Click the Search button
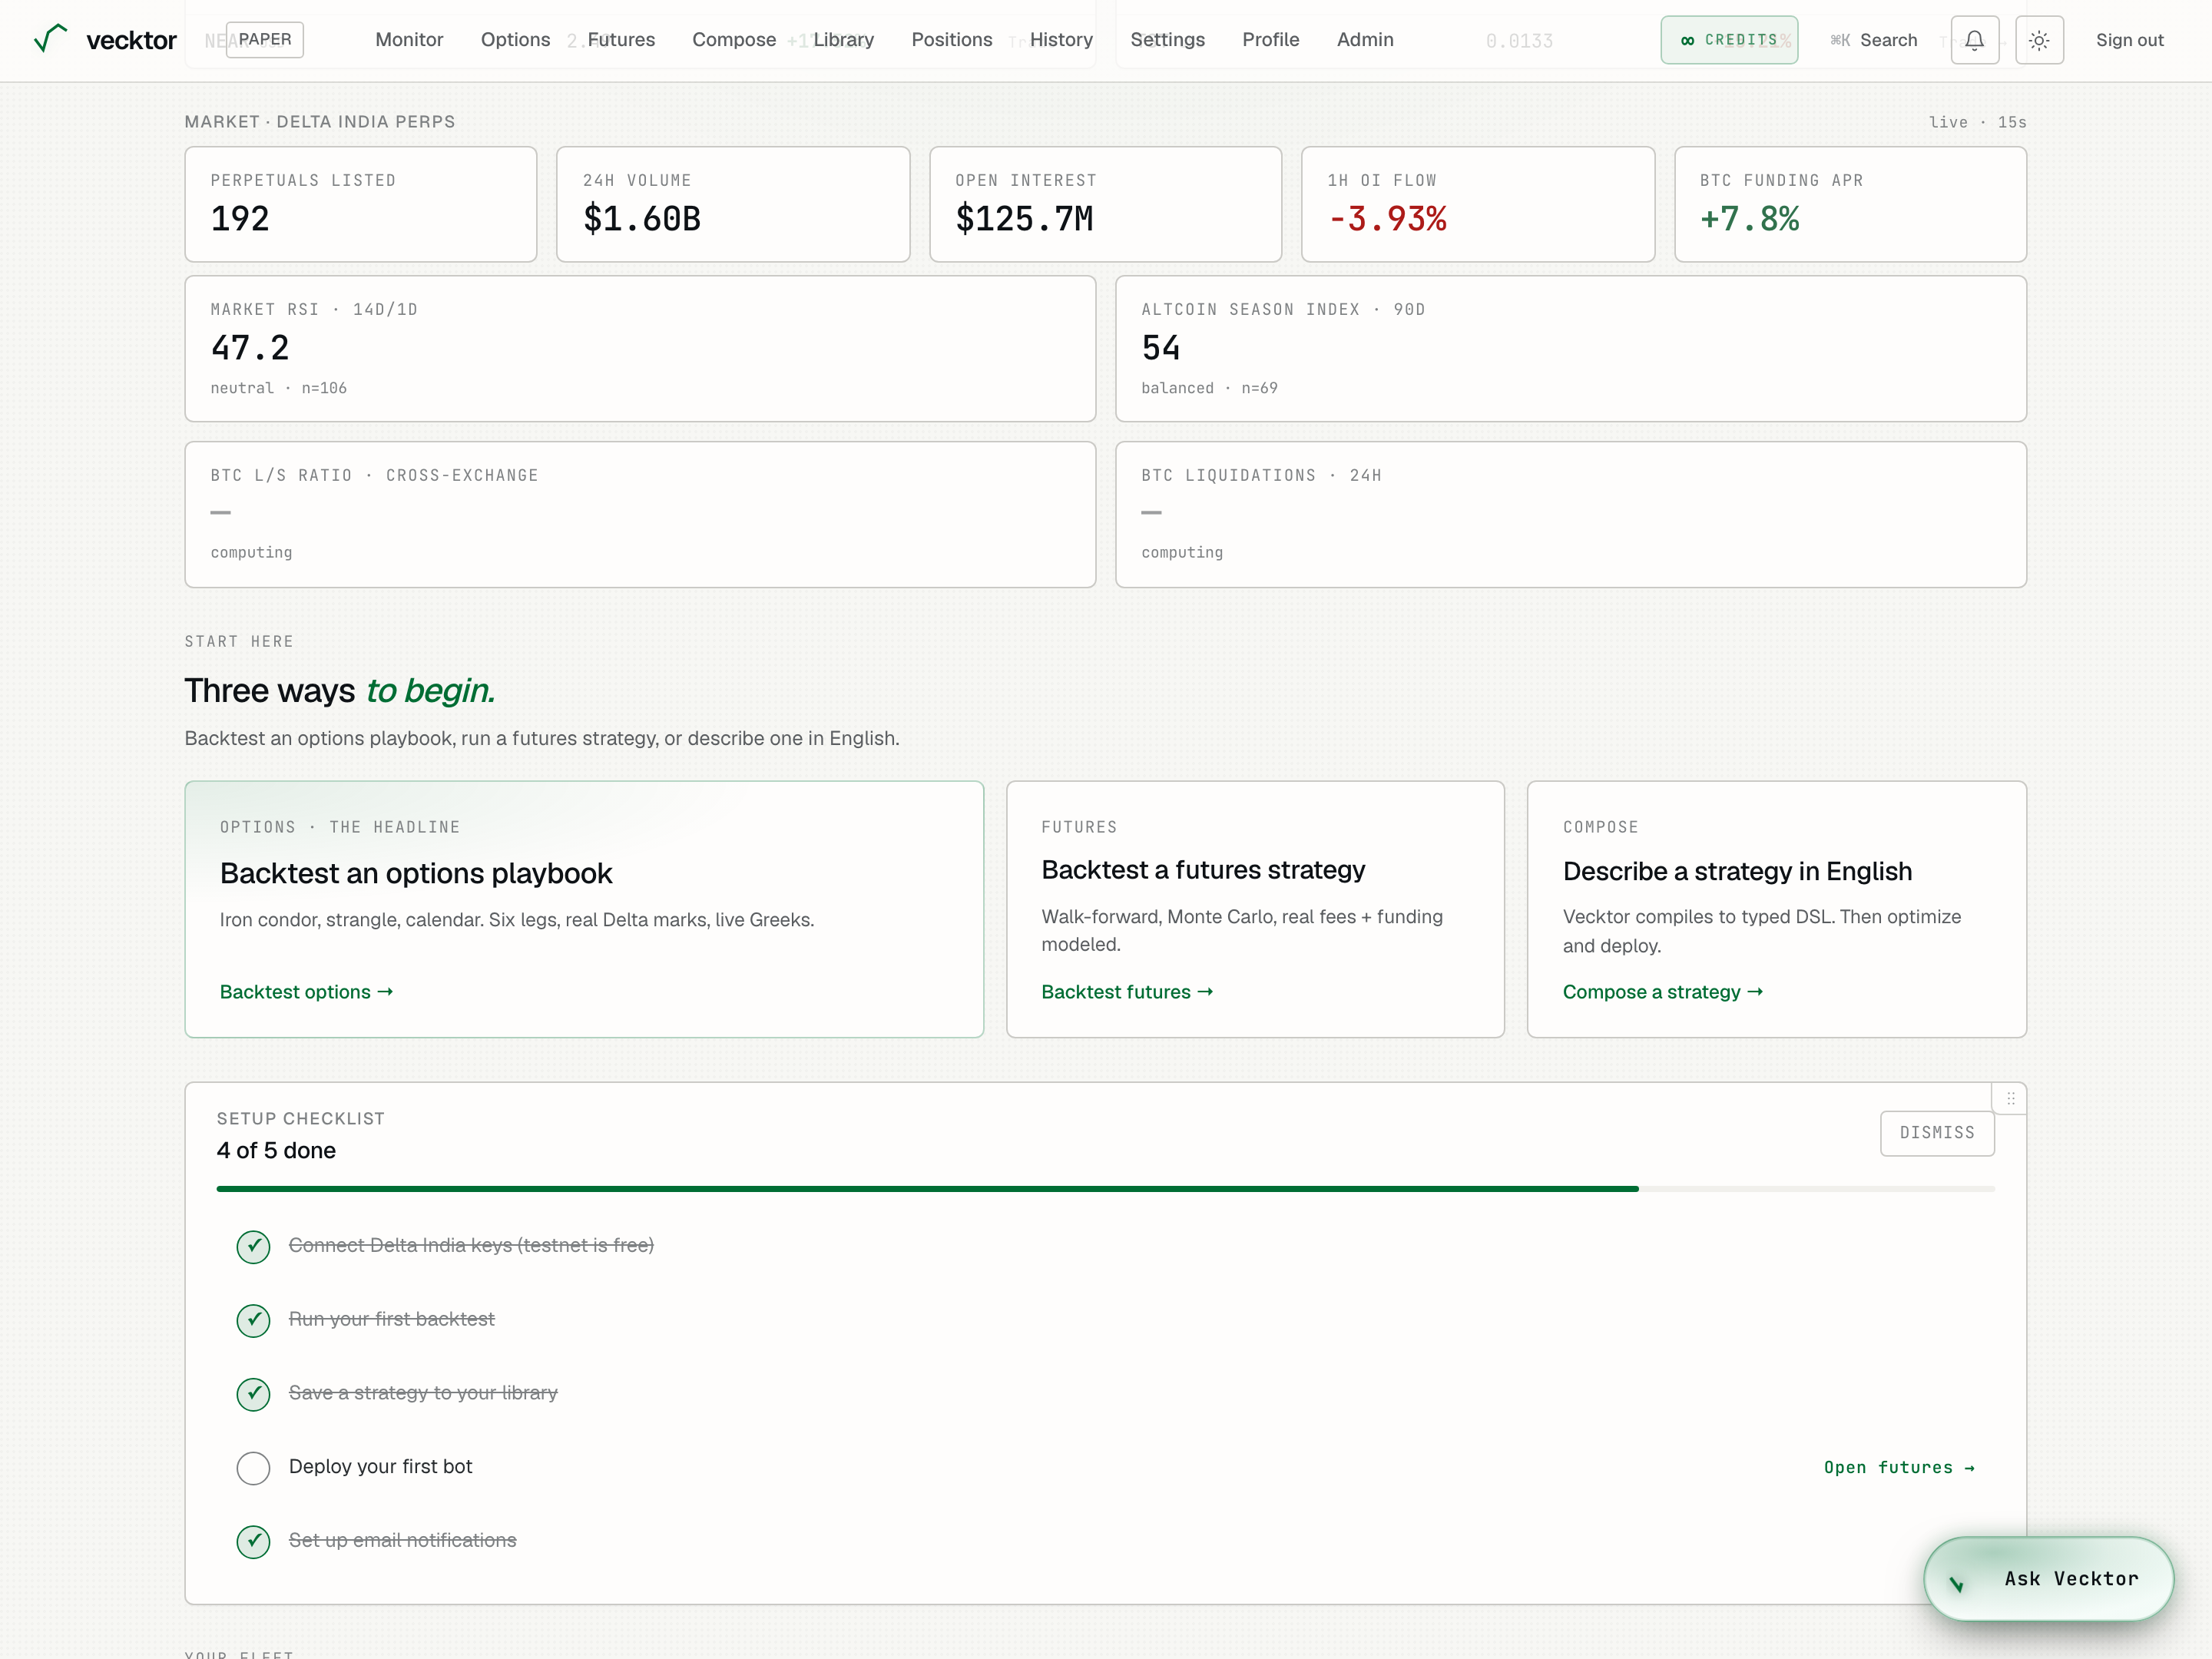2212x1659 pixels. click(1873, 40)
